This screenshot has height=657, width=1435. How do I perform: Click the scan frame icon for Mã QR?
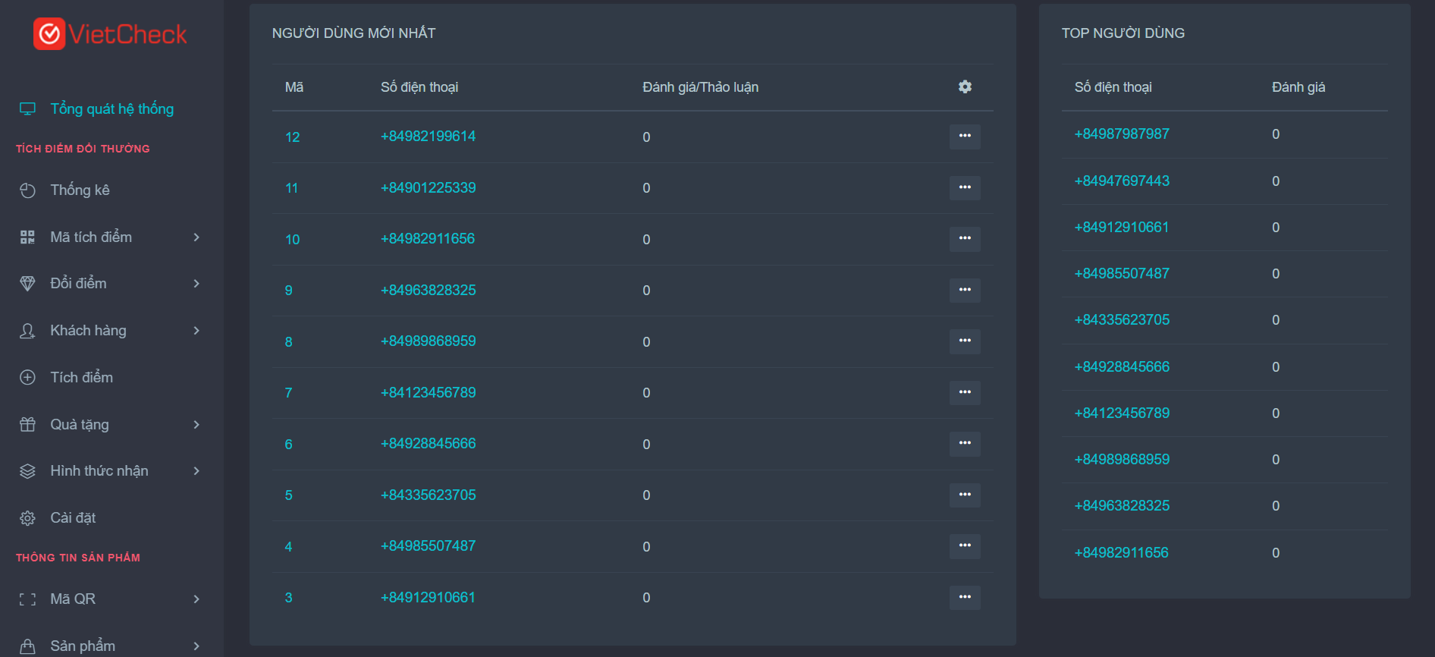coord(27,599)
